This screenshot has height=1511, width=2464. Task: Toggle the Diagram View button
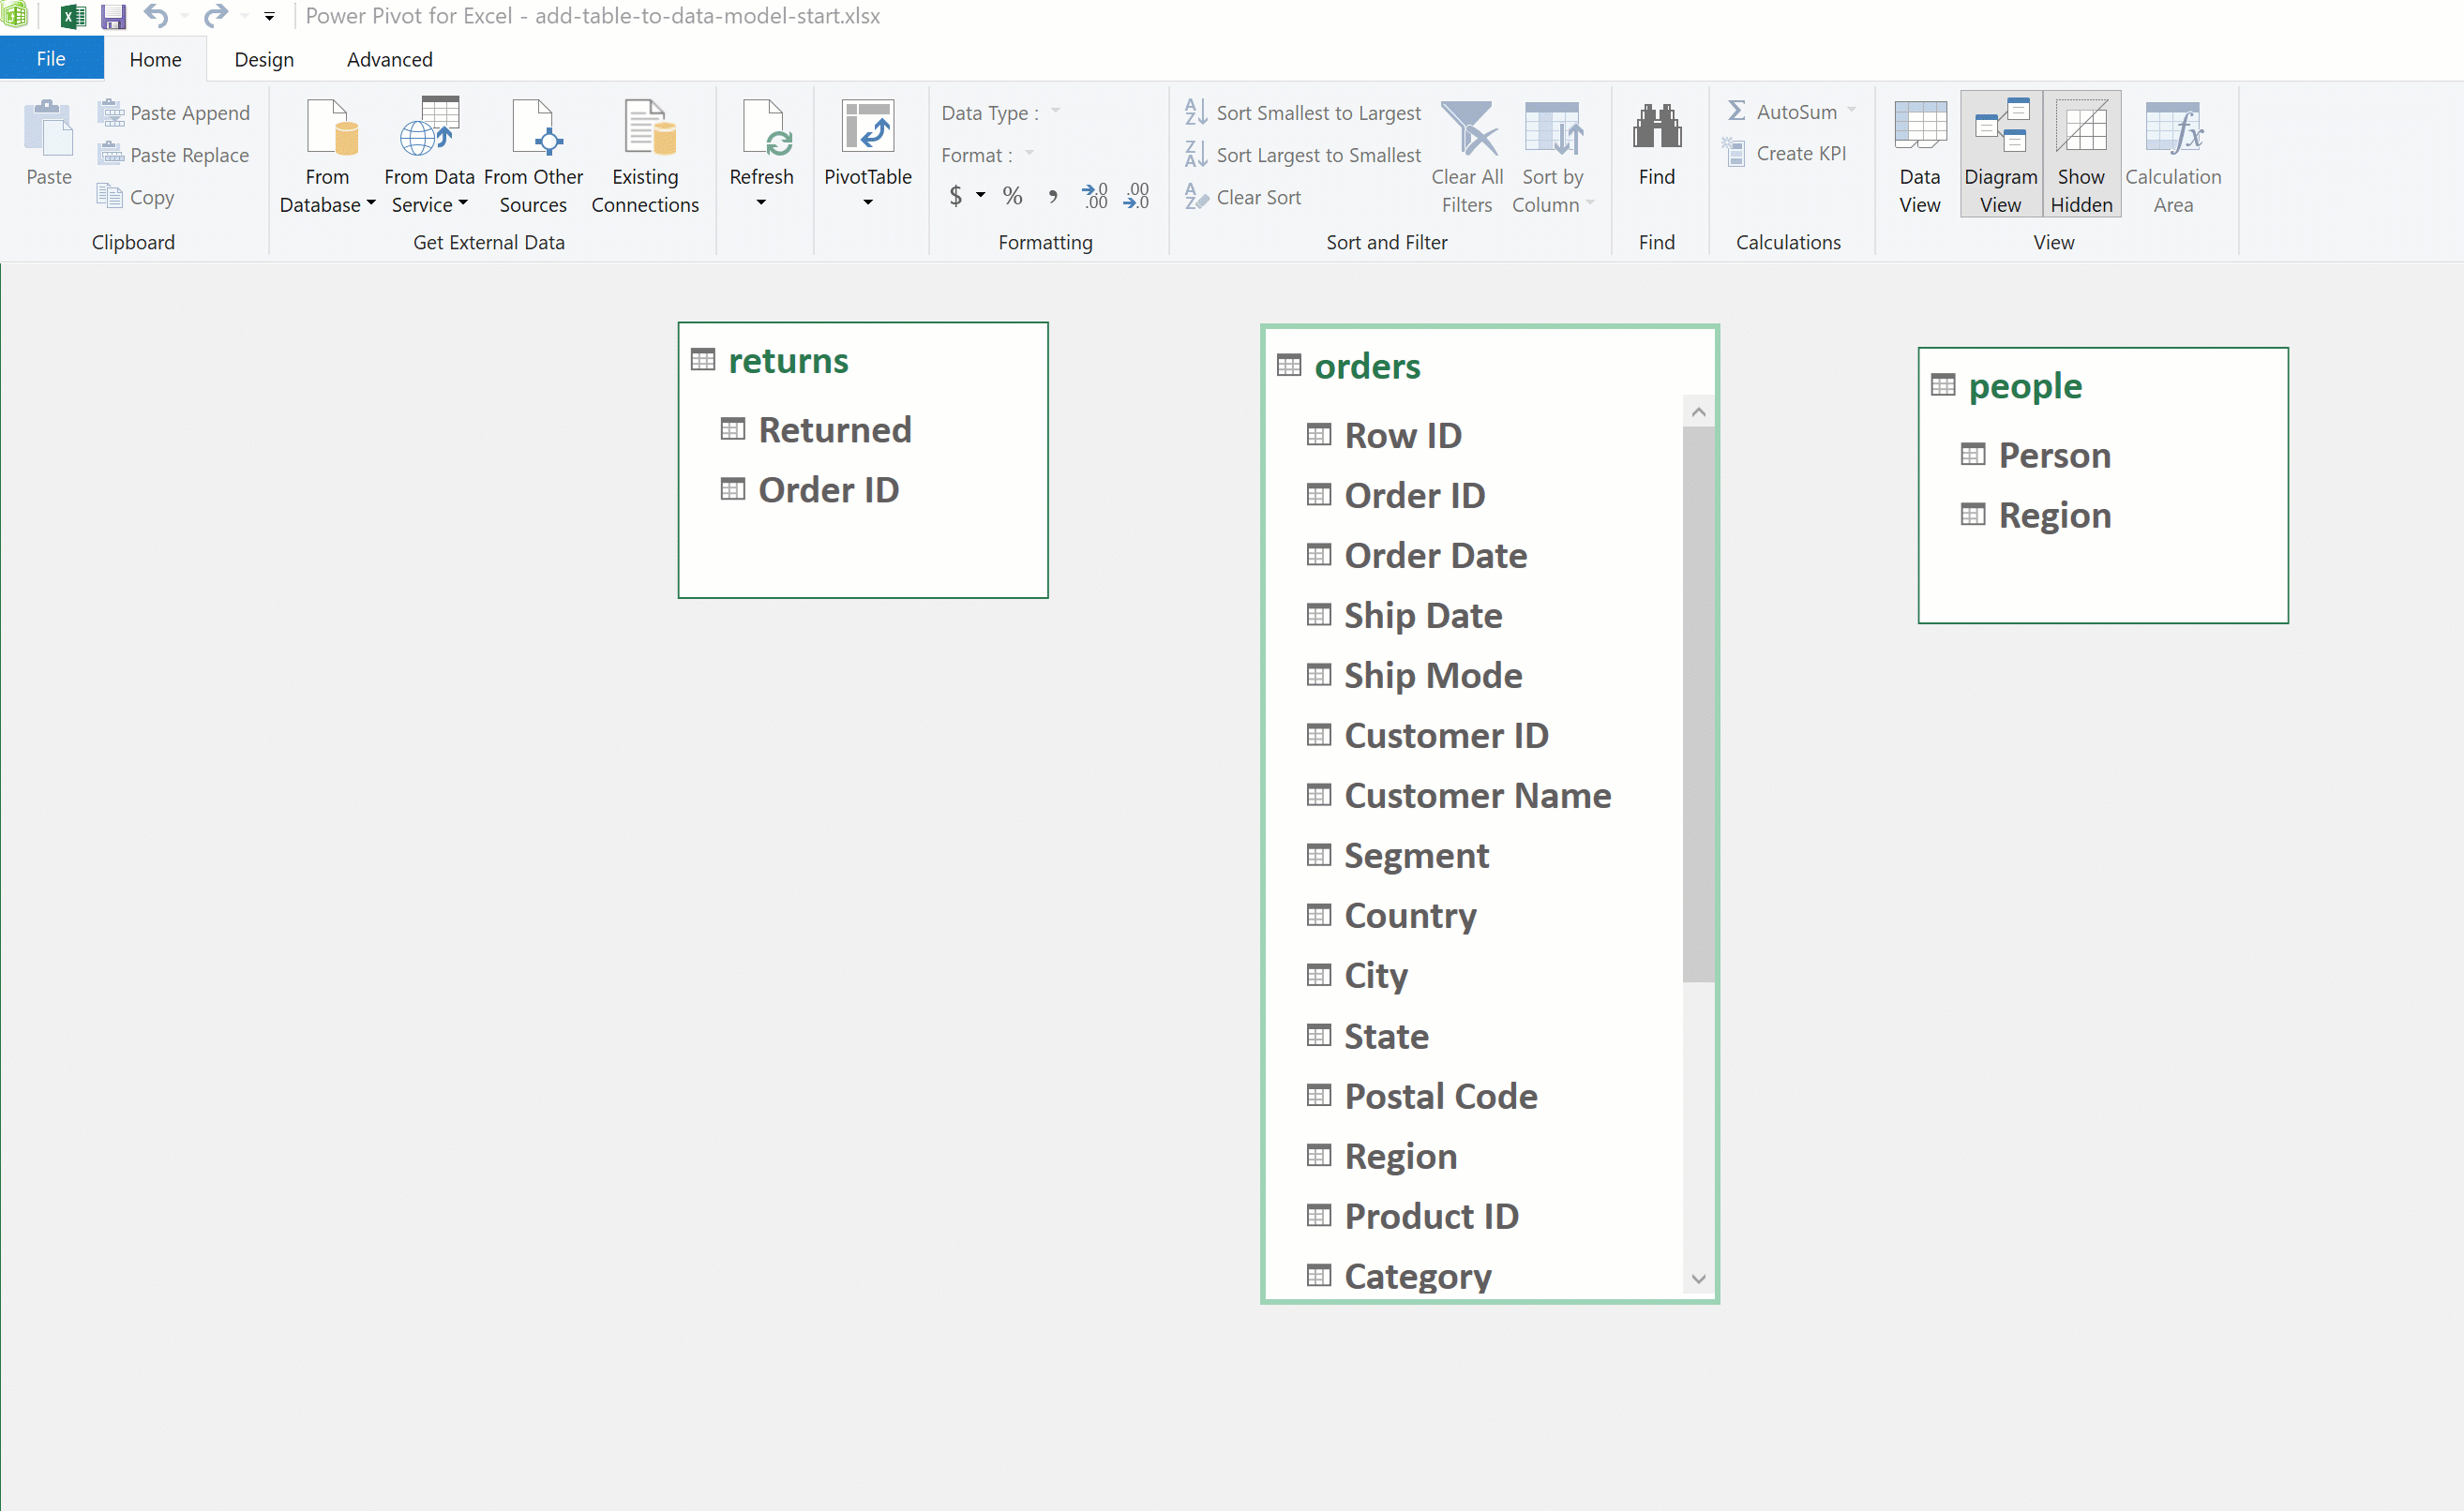click(x=2000, y=155)
